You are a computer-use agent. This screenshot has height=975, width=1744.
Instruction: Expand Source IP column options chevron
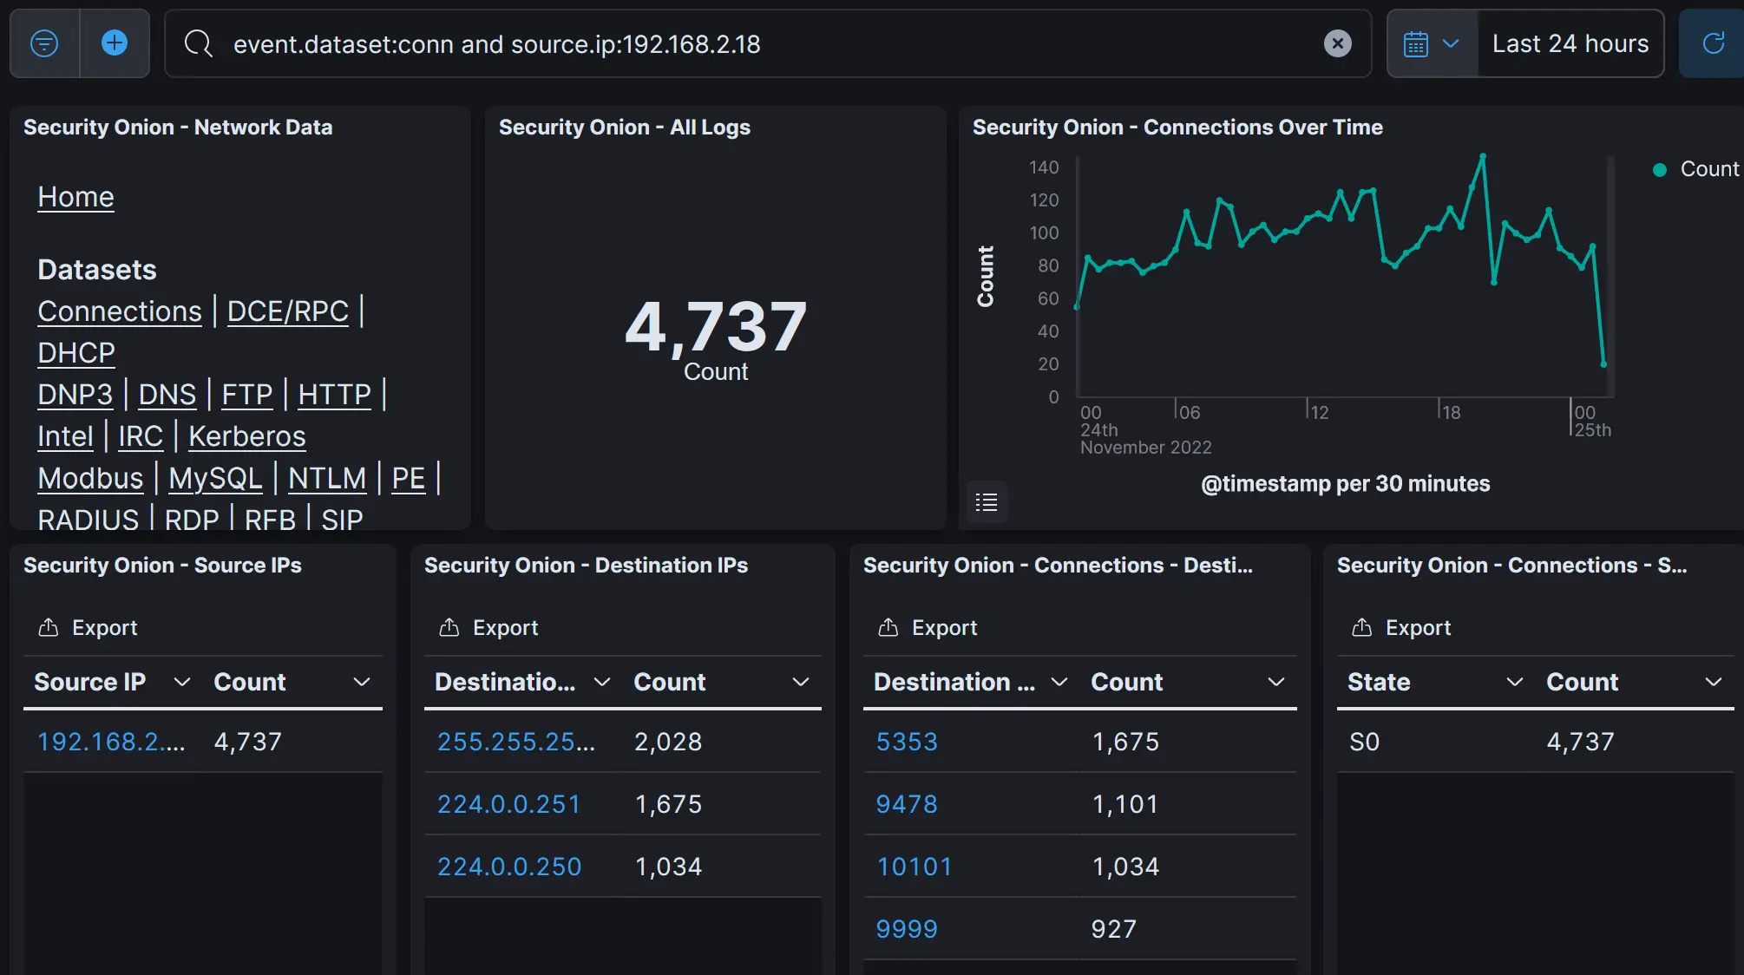pyautogui.click(x=182, y=682)
